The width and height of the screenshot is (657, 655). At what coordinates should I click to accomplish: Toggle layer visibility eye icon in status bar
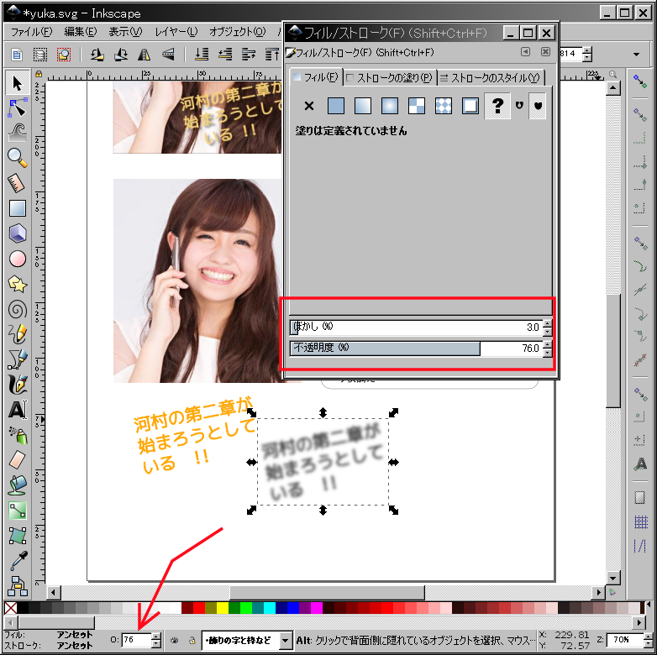click(174, 640)
